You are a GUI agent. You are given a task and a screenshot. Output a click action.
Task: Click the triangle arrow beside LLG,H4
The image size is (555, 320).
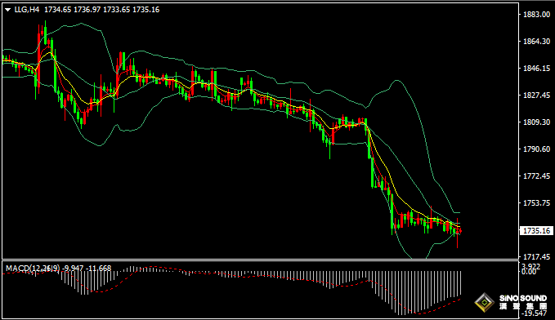[8, 10]
